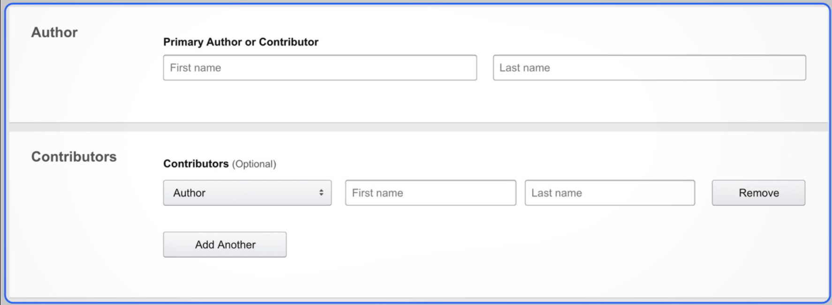Choose a role from the Author combo box
Image resolution: width=832 pixels, height=305 pixels.
tap(247, 193)
